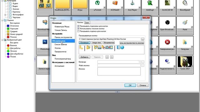
Task: Click browse button next to Файл иконки field
Action: click(143, 65)
